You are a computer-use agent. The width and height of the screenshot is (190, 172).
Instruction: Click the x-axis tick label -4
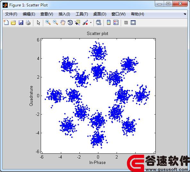coord(60,157)
